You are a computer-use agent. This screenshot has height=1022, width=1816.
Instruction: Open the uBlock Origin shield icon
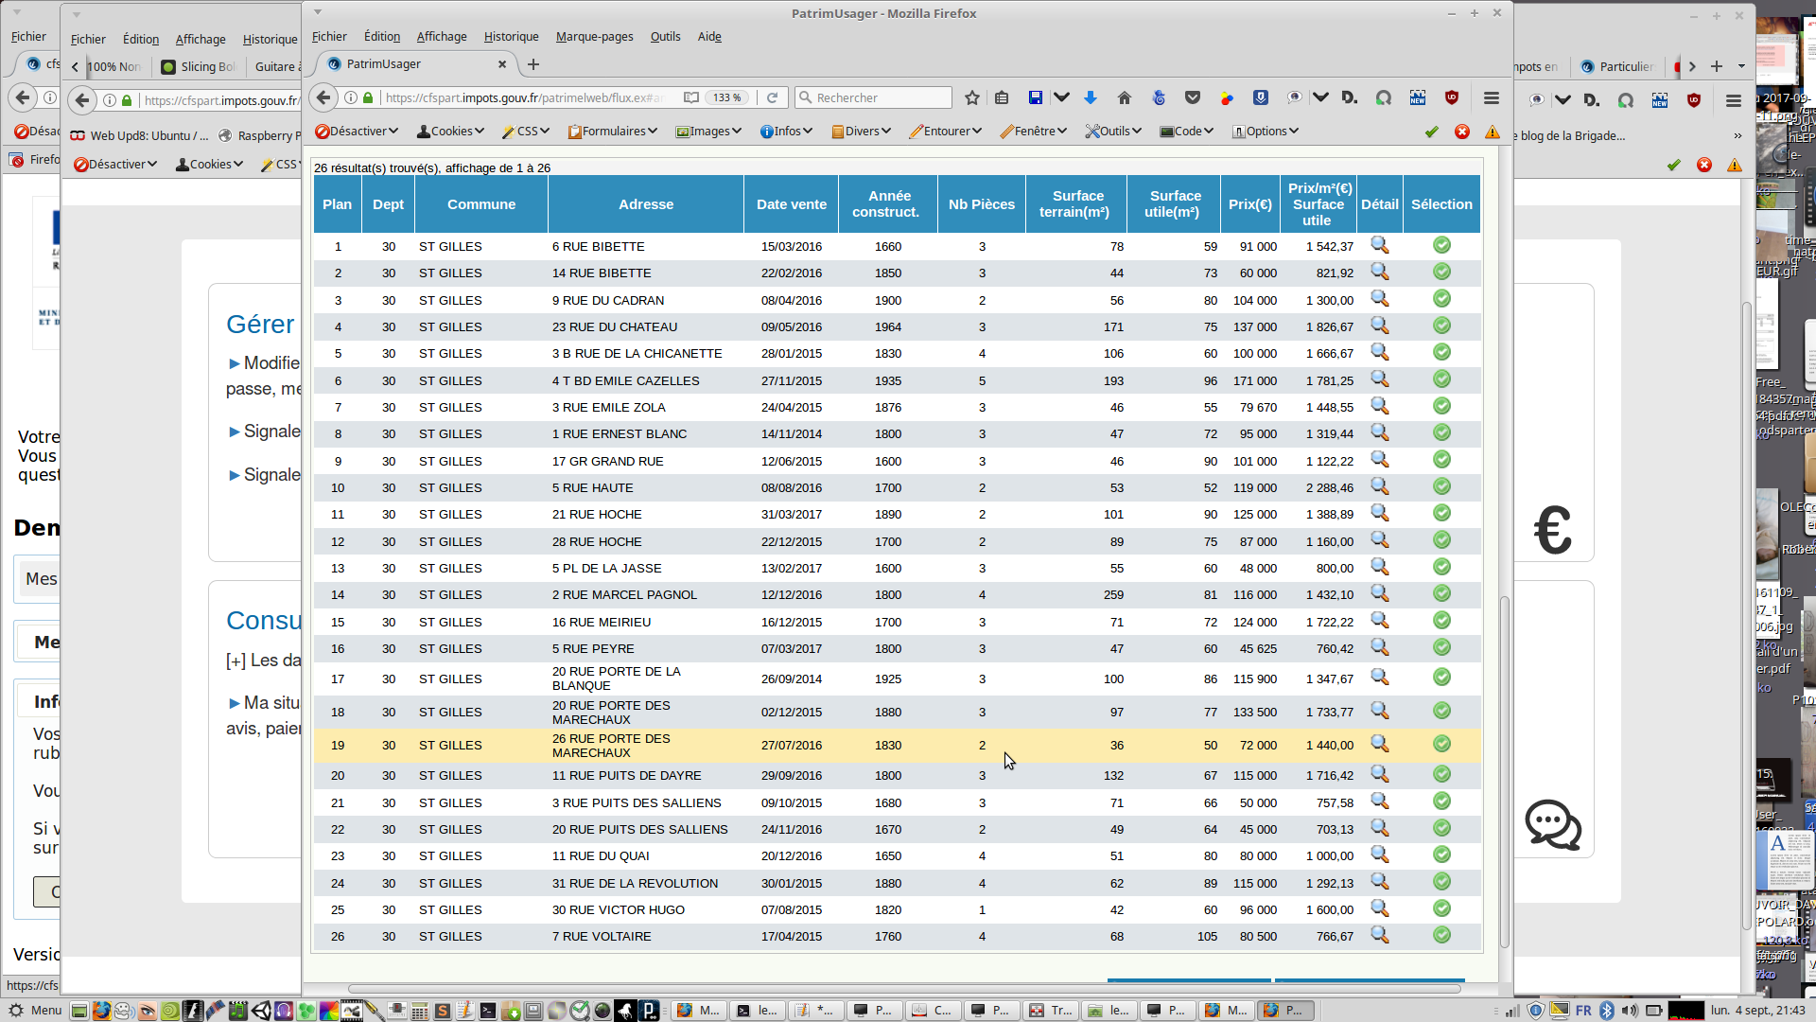(1452, 97)
